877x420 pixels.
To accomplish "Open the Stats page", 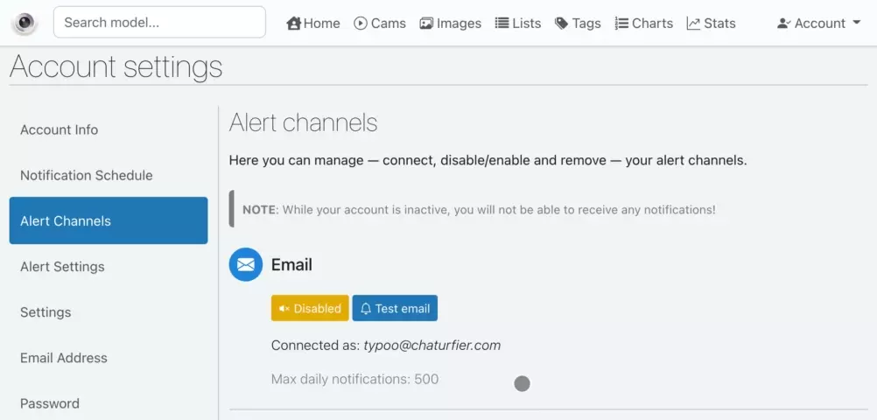I will click(711, 23).
